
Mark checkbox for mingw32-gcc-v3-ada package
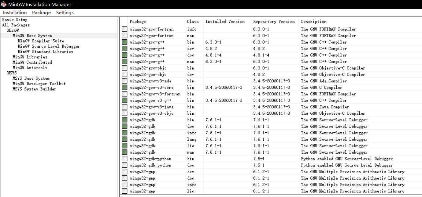[124, 81]
